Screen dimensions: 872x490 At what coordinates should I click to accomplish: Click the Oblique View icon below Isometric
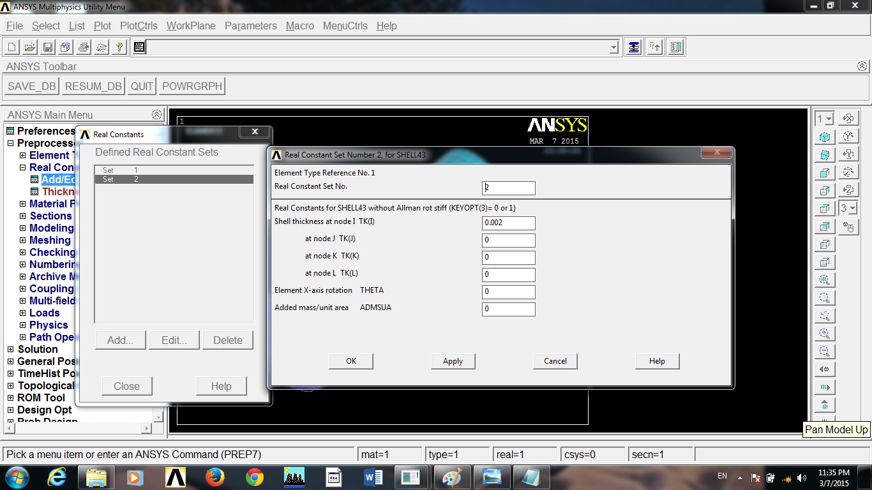pyautogui.click(x=825, y=155)
